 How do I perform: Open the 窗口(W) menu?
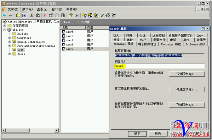pyautogui.click(x=57, y=9)
